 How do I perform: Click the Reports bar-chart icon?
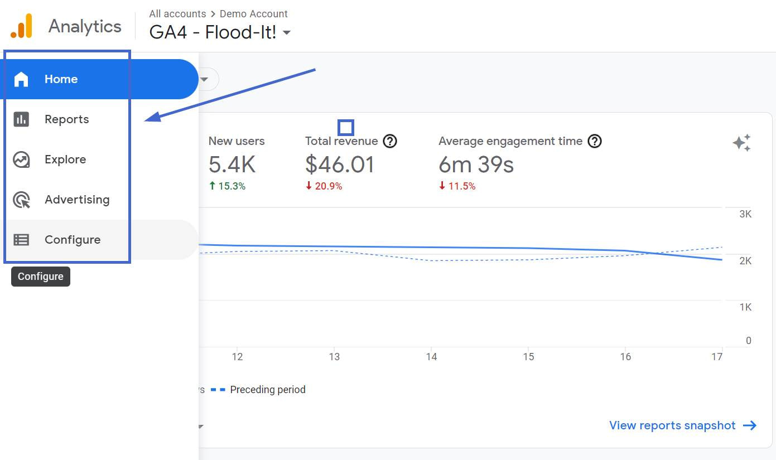[21, 119]
